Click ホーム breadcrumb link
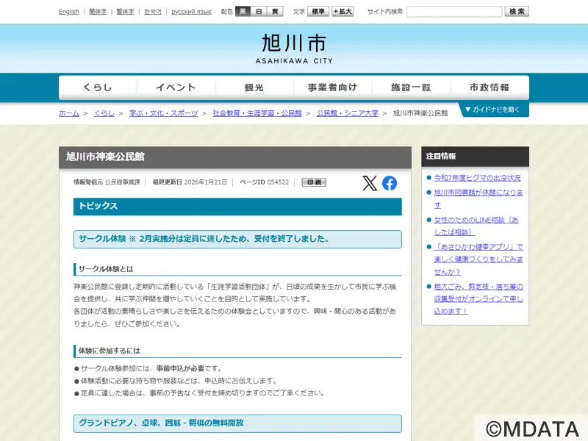 [69, 113]
